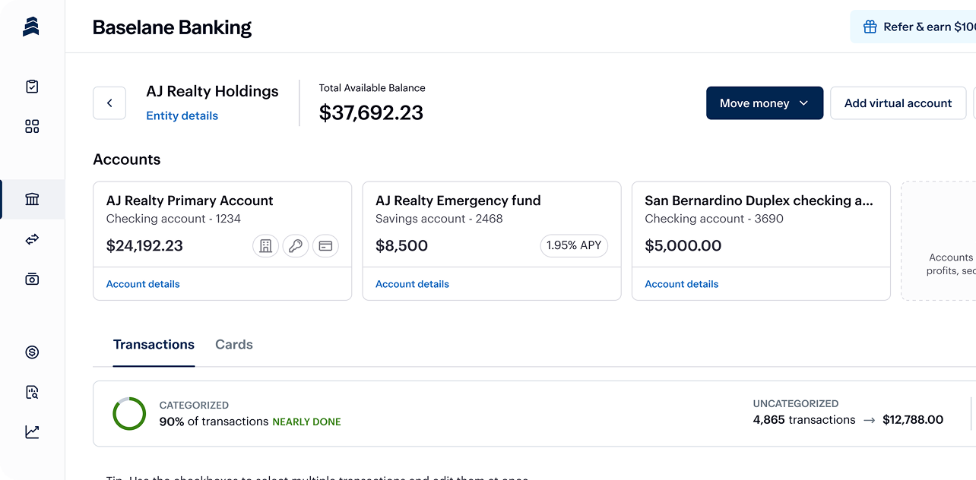Click the AJ Realty Holdings entity name
This screenshot has height=480, width=976.
click(212, 91)
